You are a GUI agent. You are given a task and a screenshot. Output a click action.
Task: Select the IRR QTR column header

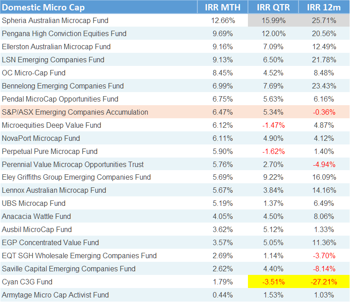click(273, 7)
